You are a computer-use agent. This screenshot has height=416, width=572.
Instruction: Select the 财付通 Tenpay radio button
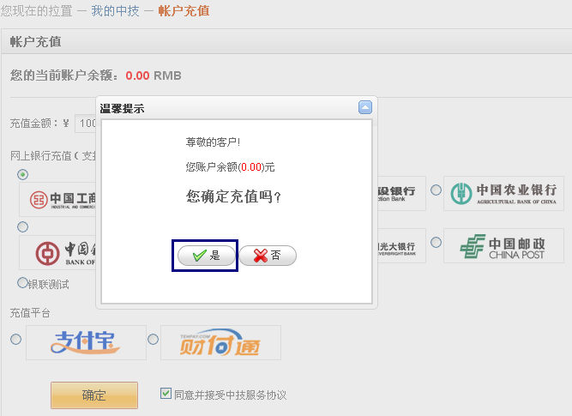(153, 339)
